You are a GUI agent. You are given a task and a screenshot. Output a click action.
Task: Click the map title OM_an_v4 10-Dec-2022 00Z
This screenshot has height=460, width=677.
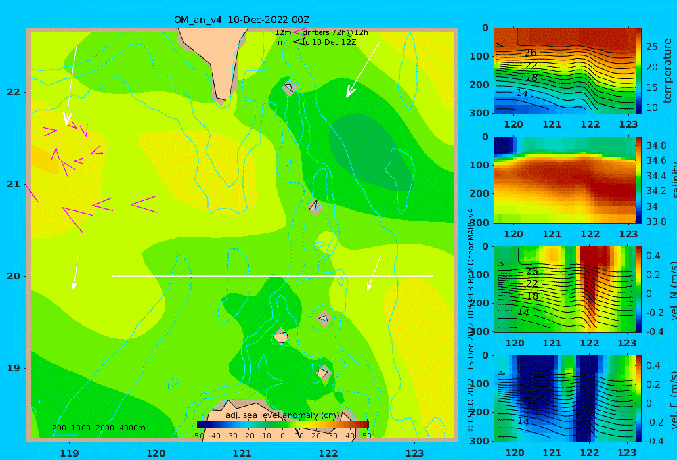tap(242, 20)
